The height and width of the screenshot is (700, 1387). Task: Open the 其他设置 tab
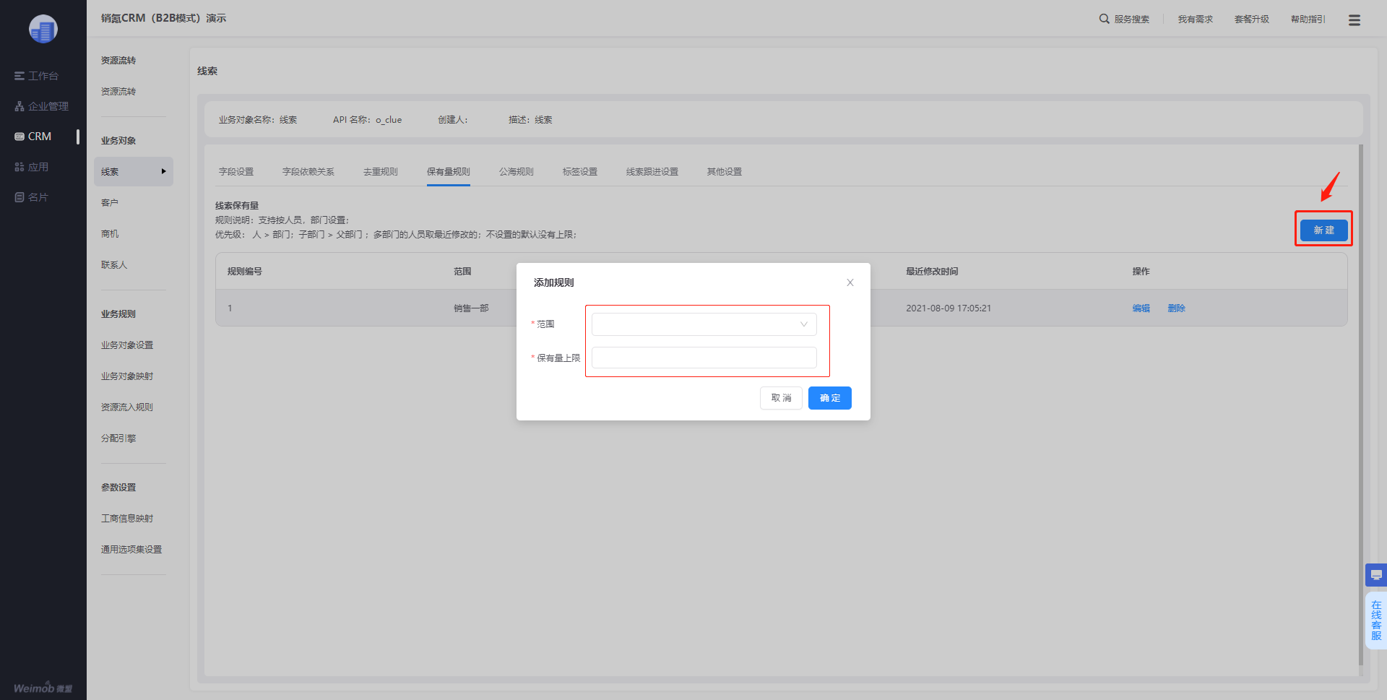(x=725, y=172)
